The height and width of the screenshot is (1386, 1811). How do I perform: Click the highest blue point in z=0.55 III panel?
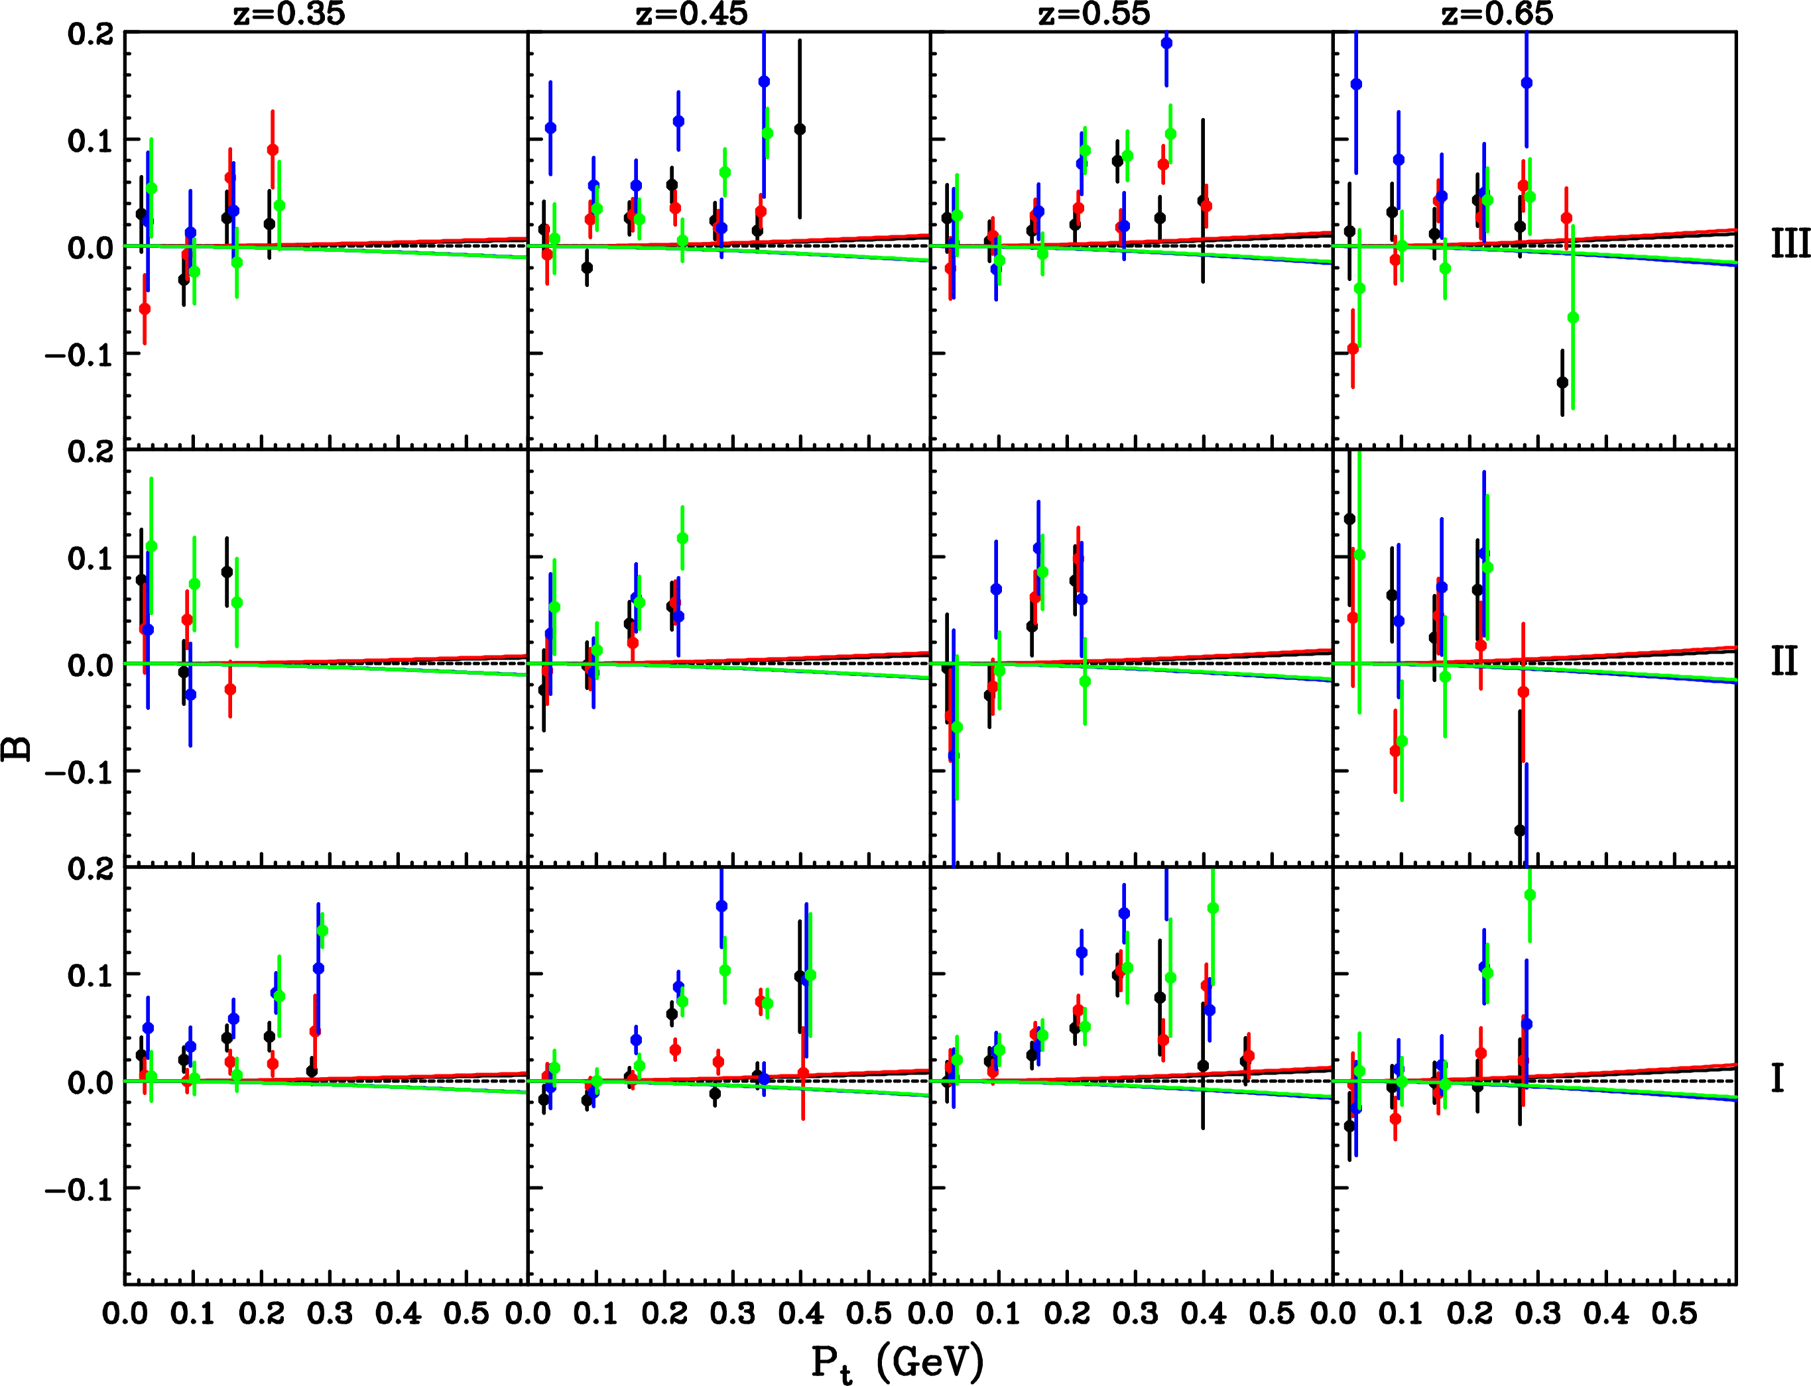click(1166, 43)
